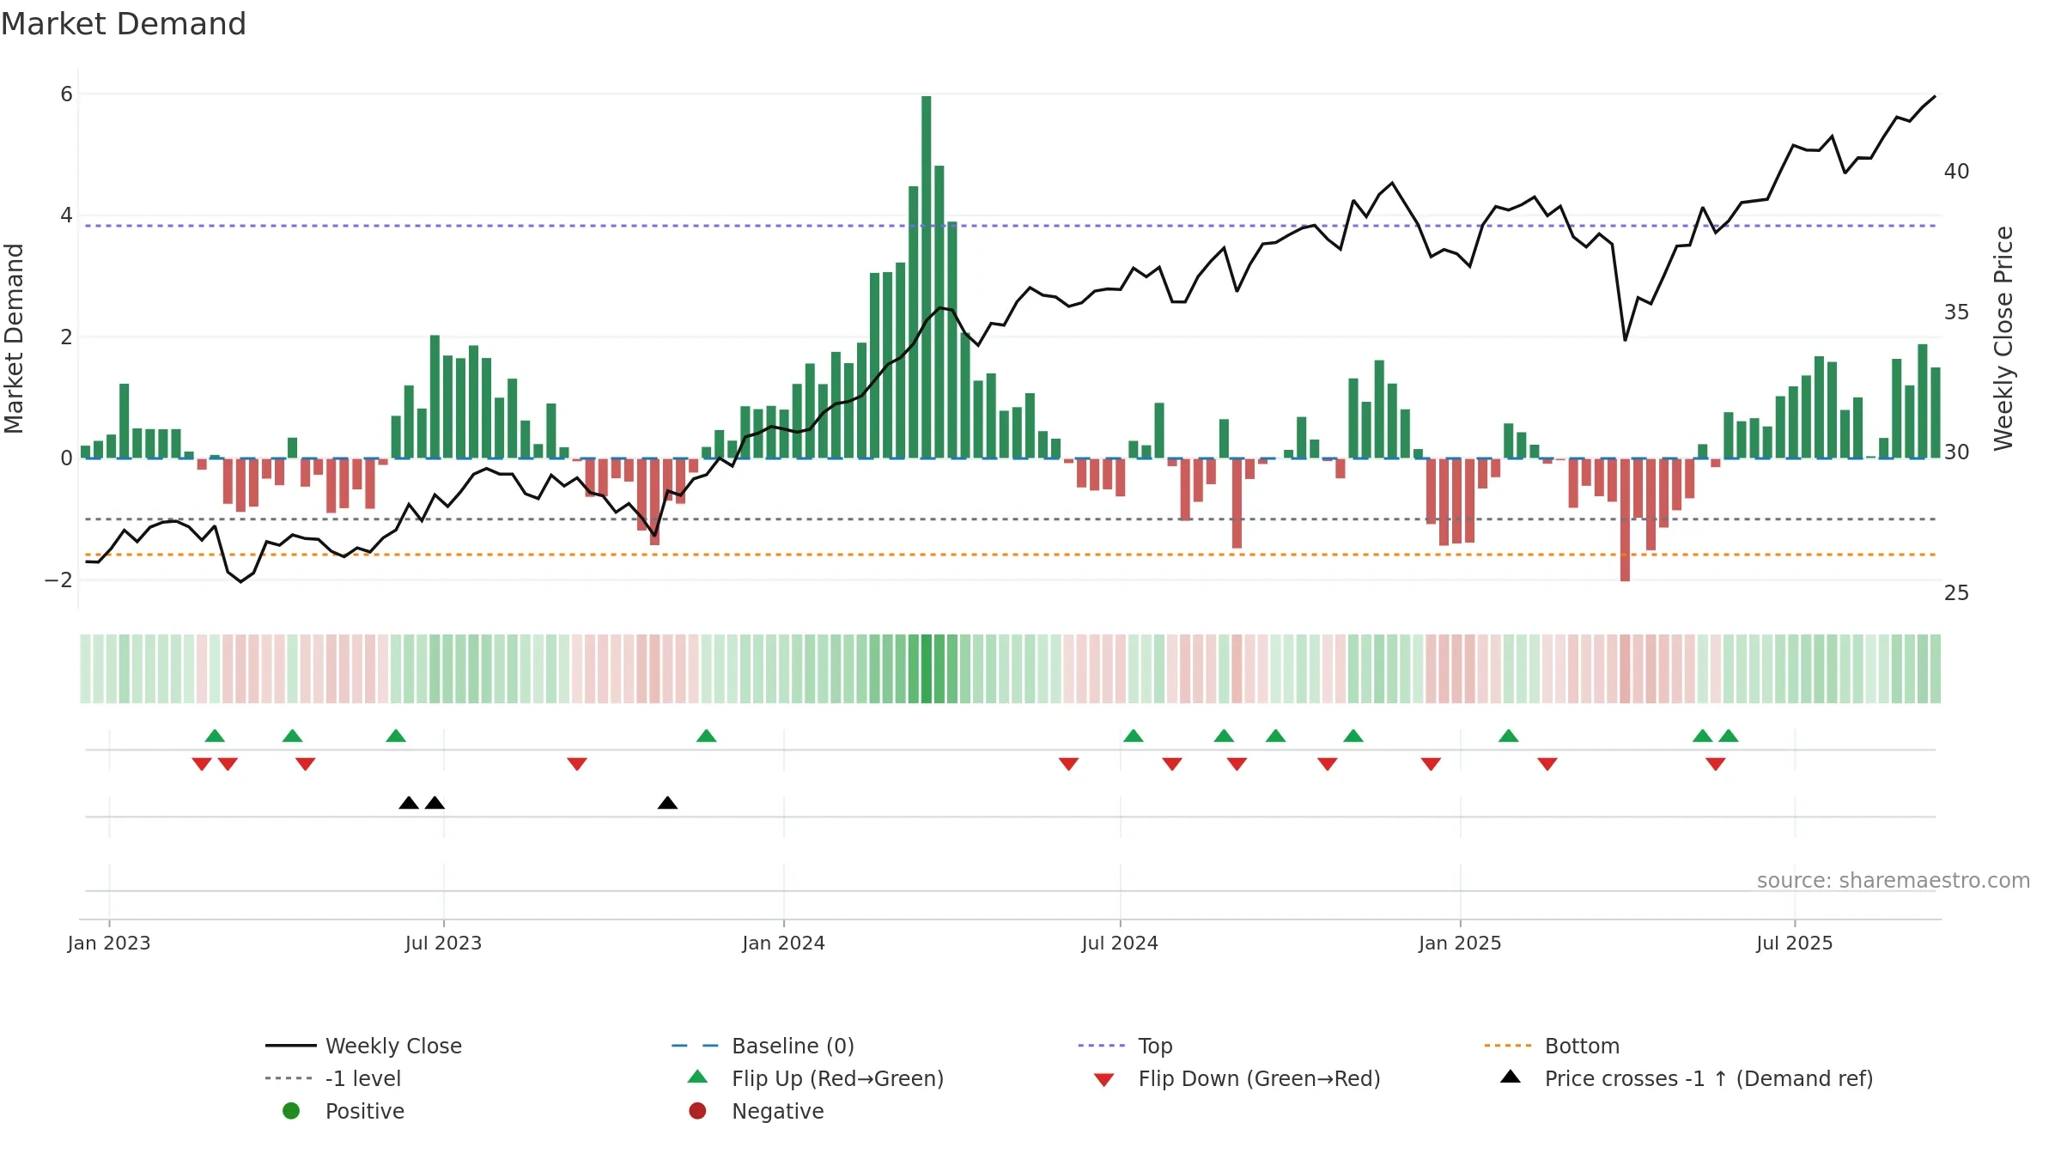
Task: Click the first Flip Down marker after Jan 2025
Action: 1547,764
